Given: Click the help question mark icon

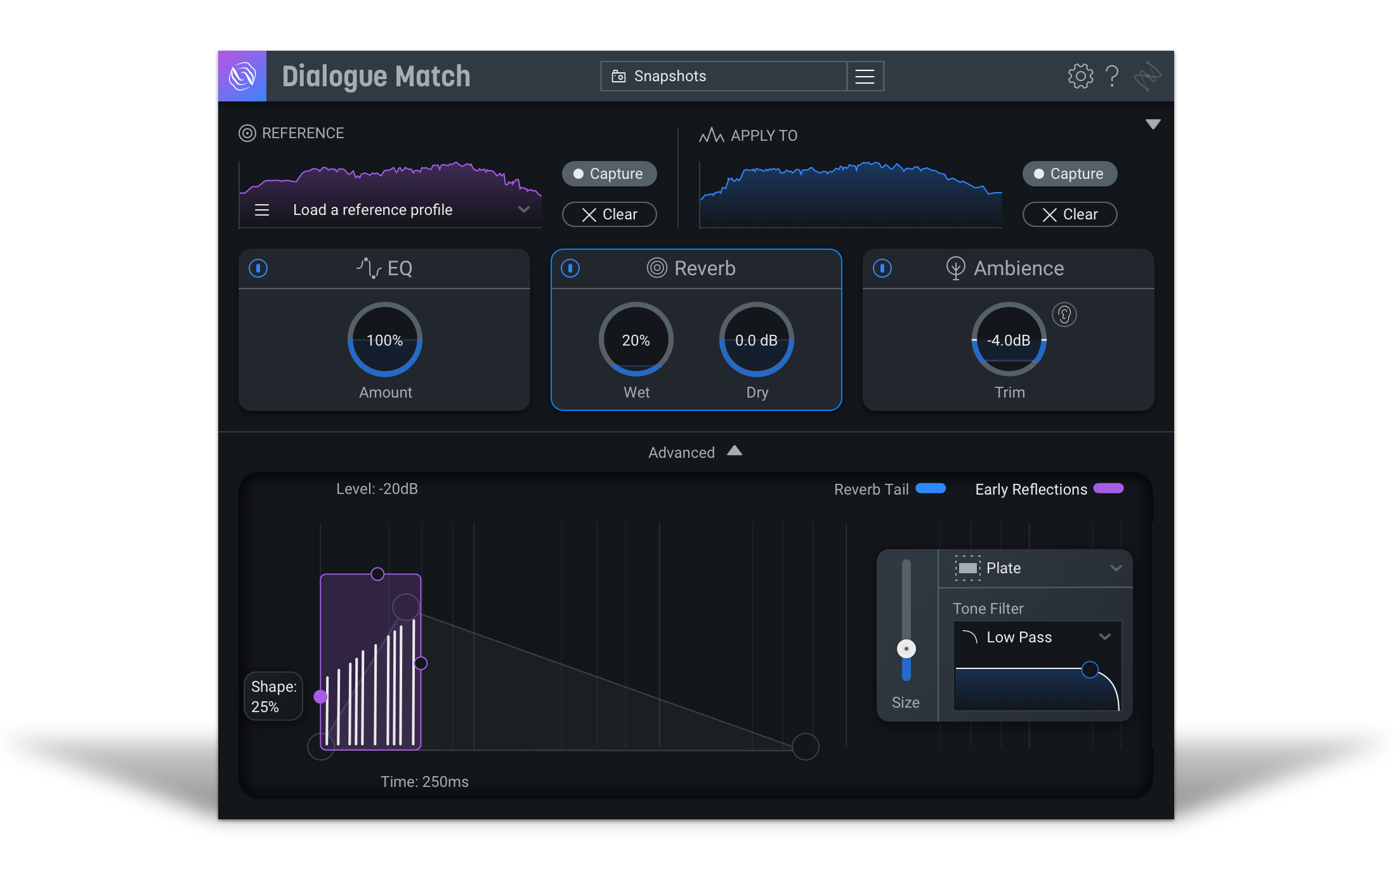Looking at the screenshot, I should click(x=1111, y=76).
